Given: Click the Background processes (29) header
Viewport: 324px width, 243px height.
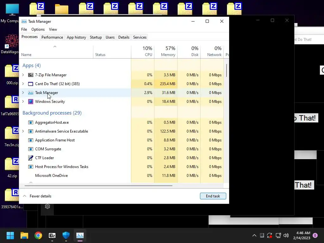Looking at the screenshot, I should coord(52,113).
